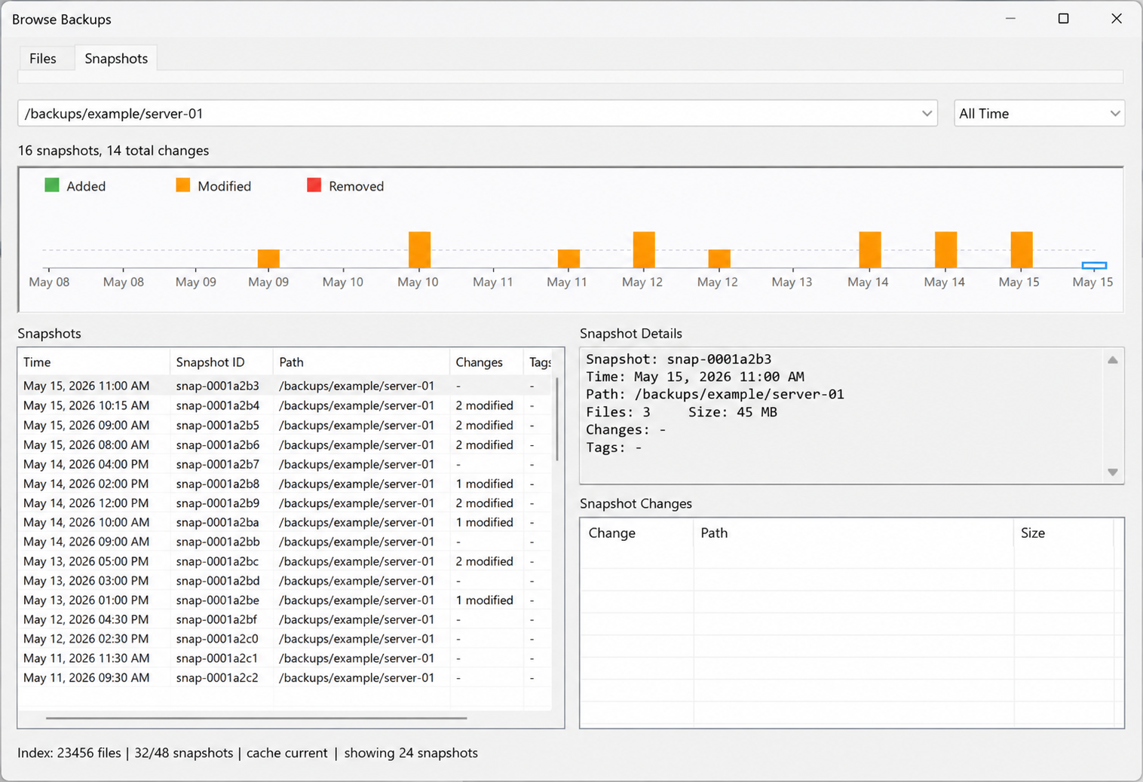Open the All Time range dropdown
Image resolution: width=1143 pixels, height=782 pixels.
[1039, 114]
